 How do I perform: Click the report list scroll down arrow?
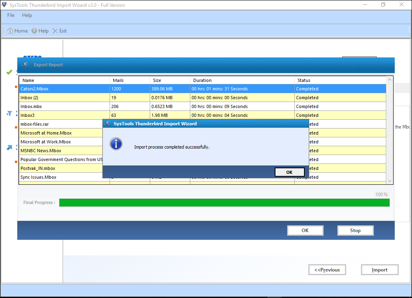tap(390, 181)
